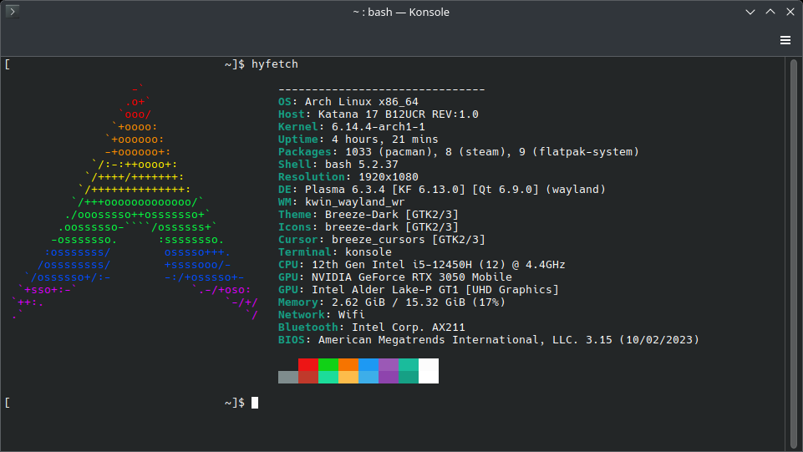Click the block cursor at the empty prompt
Screen dimensions: 803x452
point(255,403)
